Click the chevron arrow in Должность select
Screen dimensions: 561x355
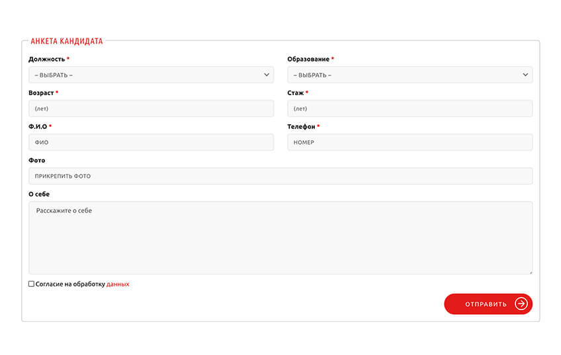tap(267, 75)
